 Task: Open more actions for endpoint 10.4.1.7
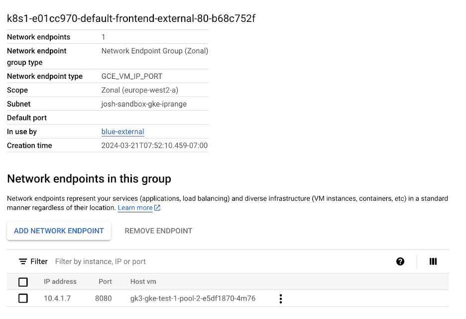281,299
